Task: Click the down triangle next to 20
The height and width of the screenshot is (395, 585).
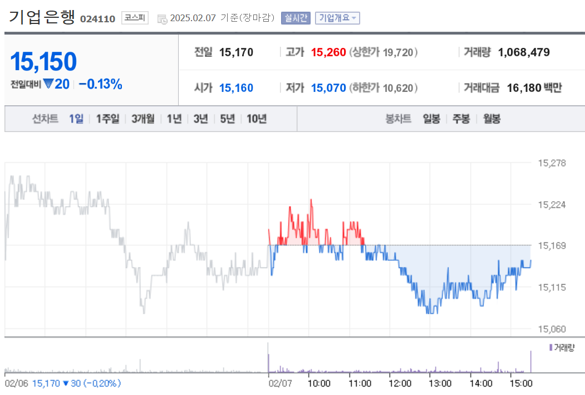Action: point(48,84)
